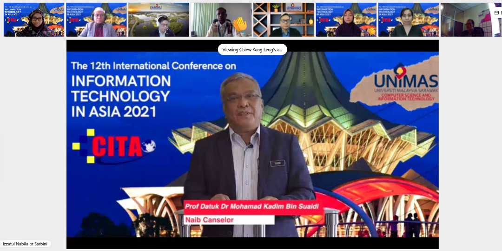Select the man in front of wooden shelves
502x251 pixels.
pos(283,20)
